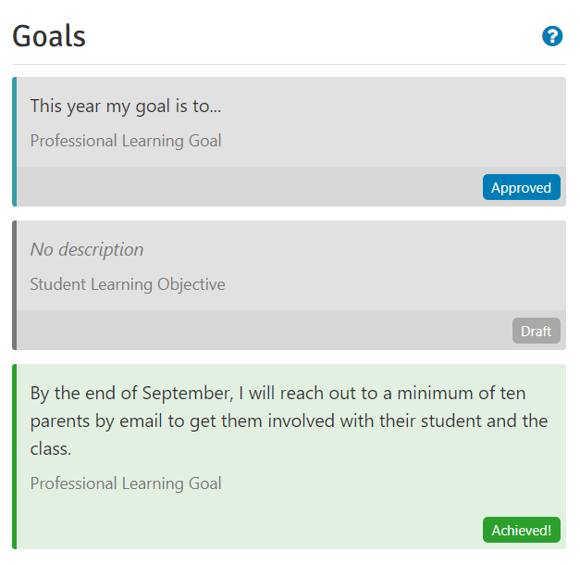Image resolution: width=580 pixels, height=565 pixels.
Task: Click "Professional Learning Goal" label in achieved goal
Action: point(126,483)
